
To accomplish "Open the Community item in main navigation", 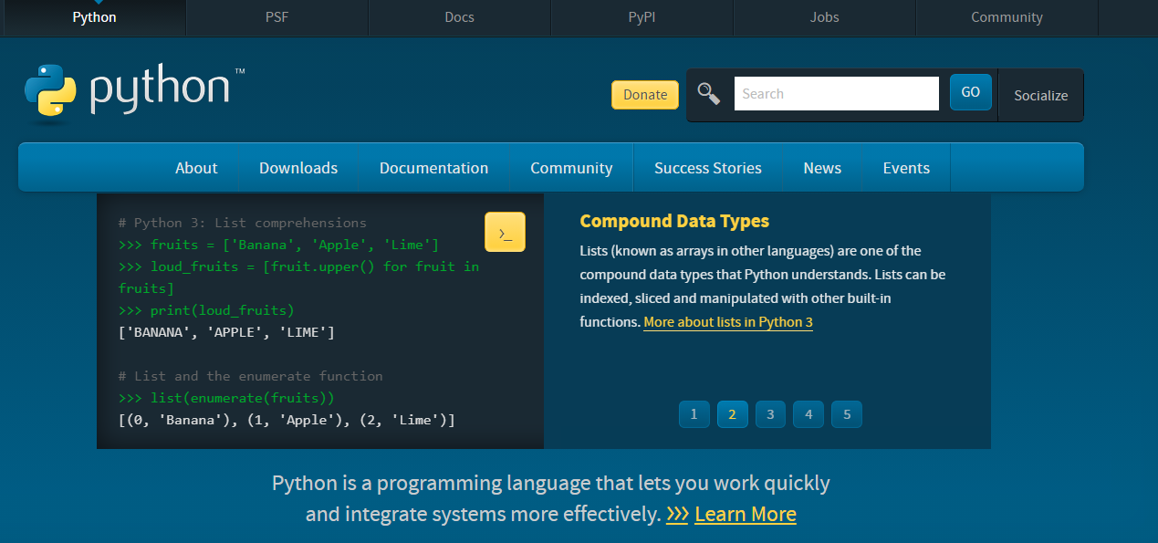I will 571,168.
